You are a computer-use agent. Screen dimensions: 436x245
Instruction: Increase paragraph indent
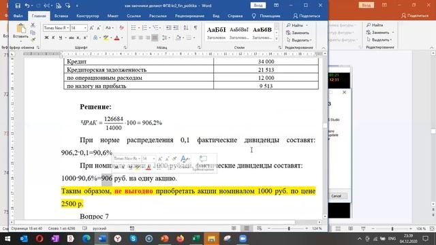pyautogui.click(x=176, y=27)
